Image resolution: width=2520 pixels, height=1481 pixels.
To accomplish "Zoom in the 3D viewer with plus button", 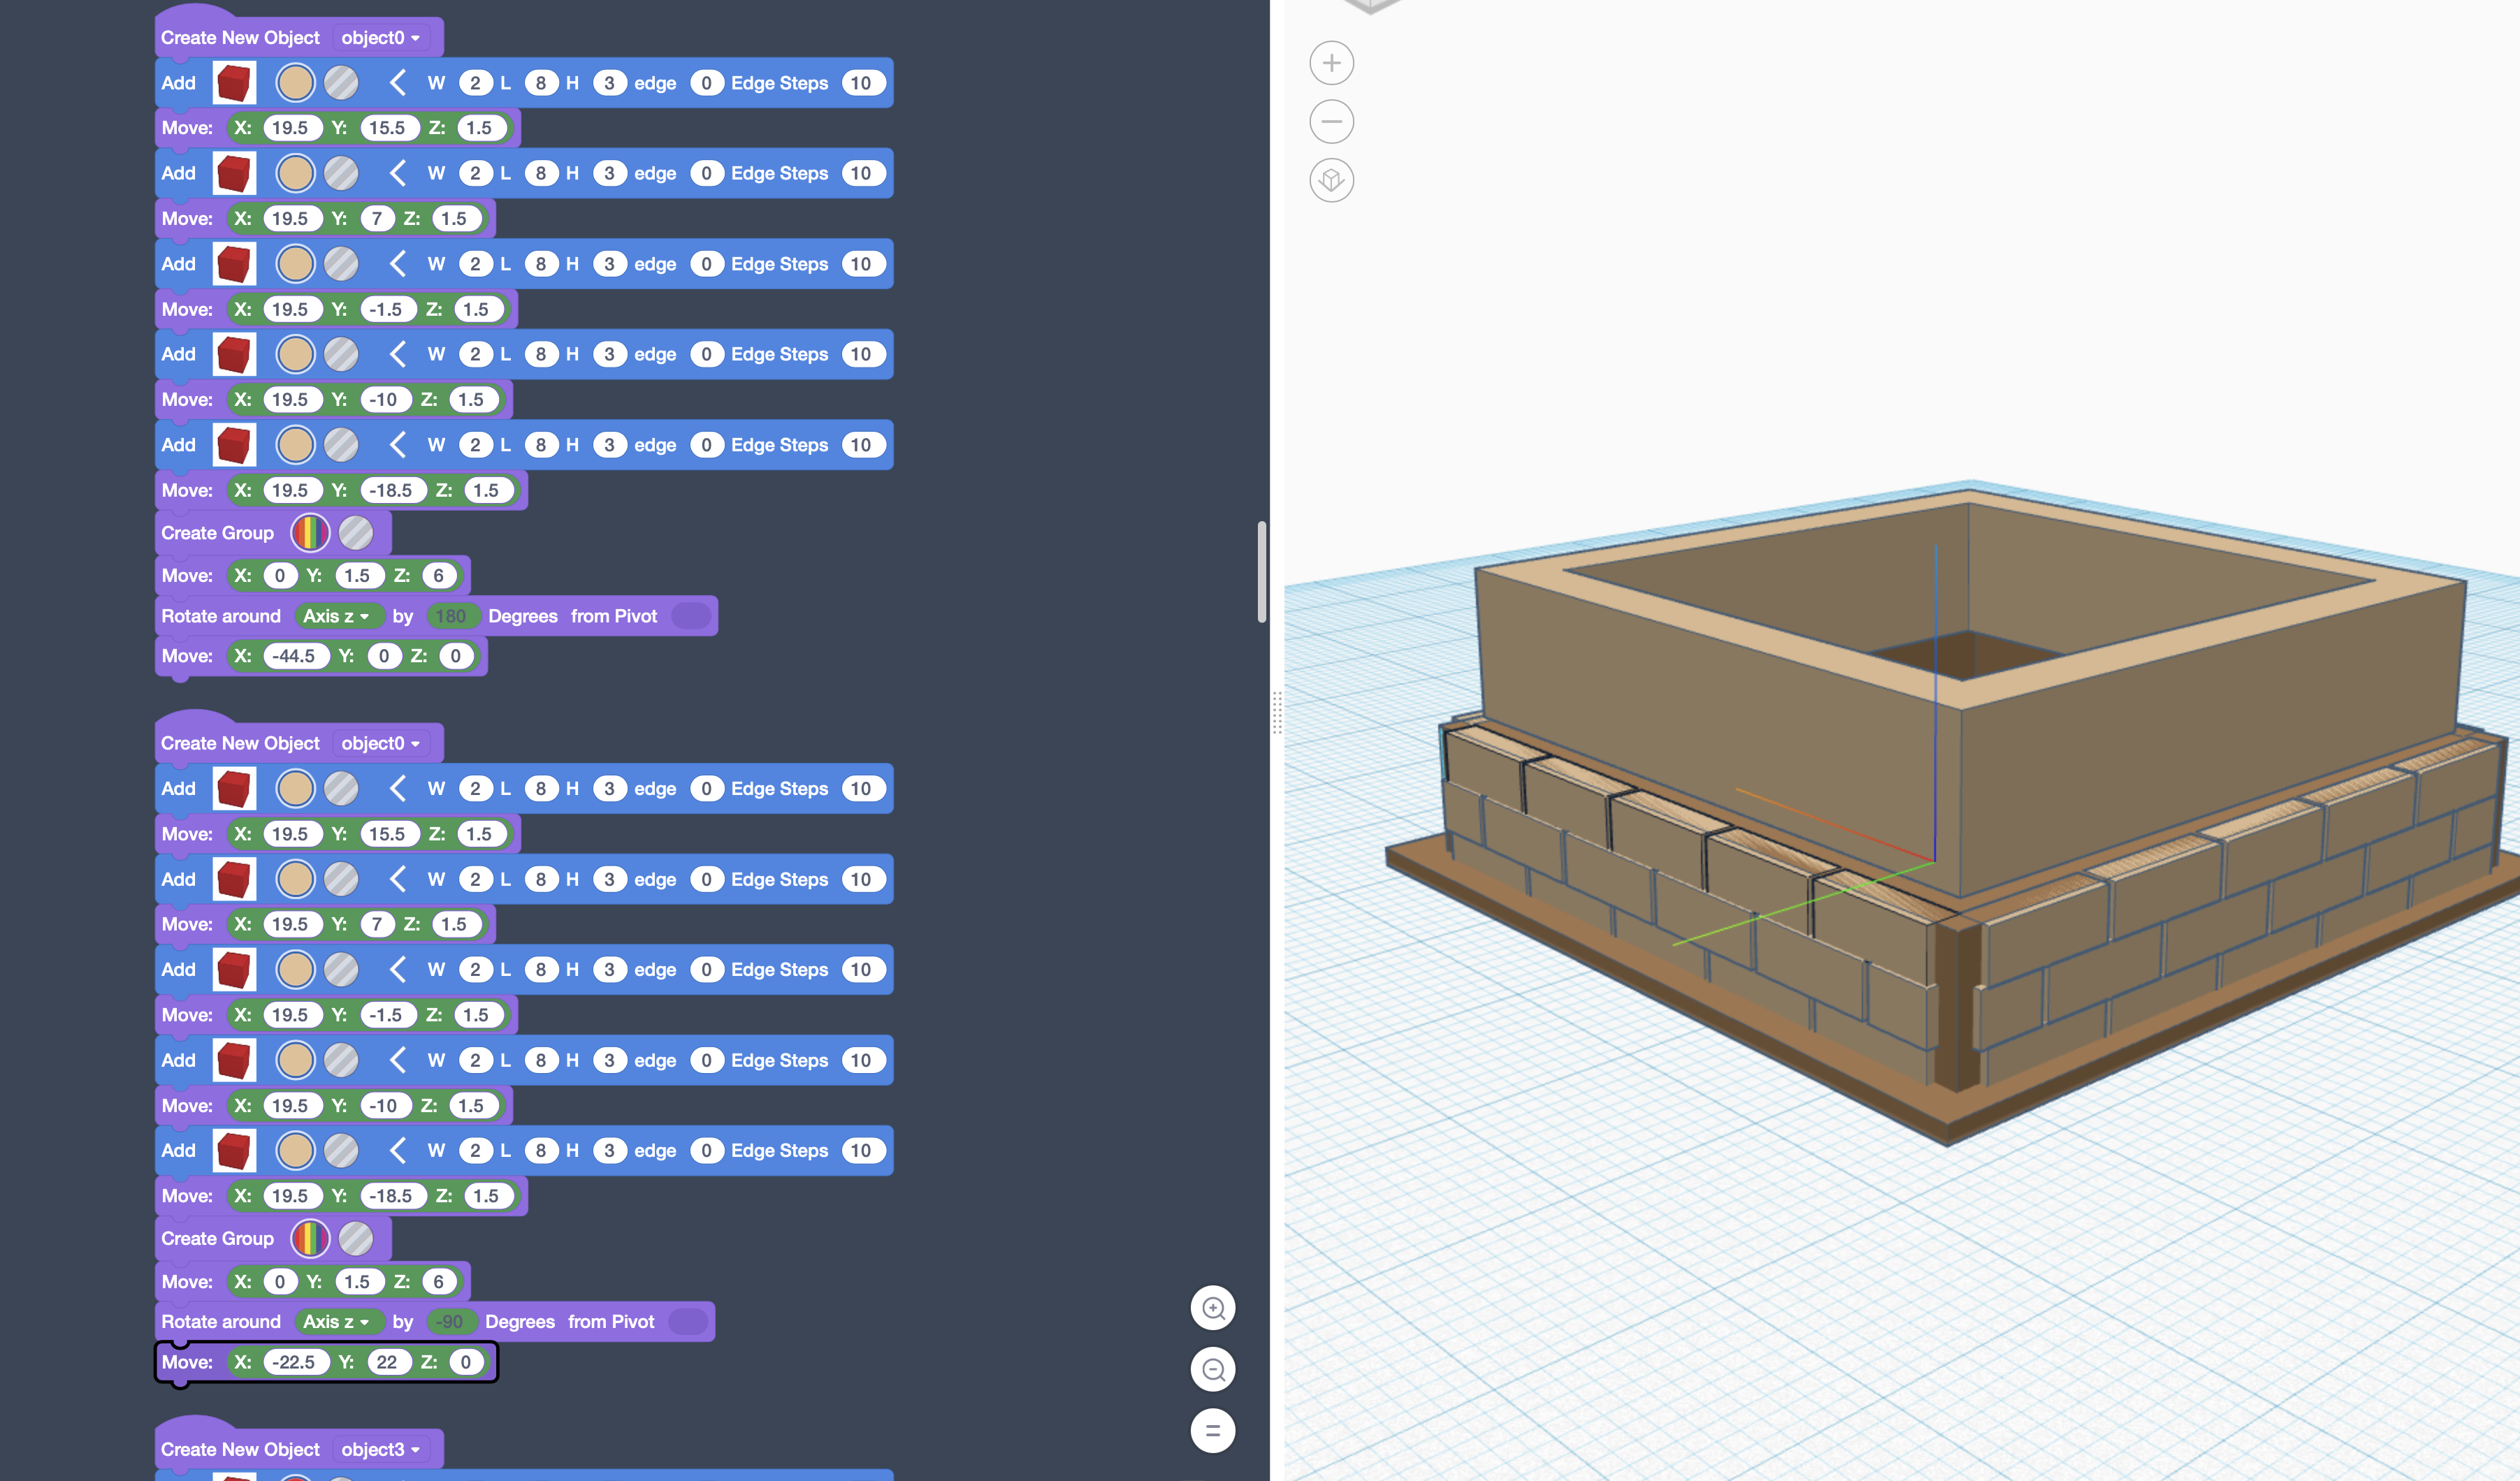I will tap(1331, 63).
